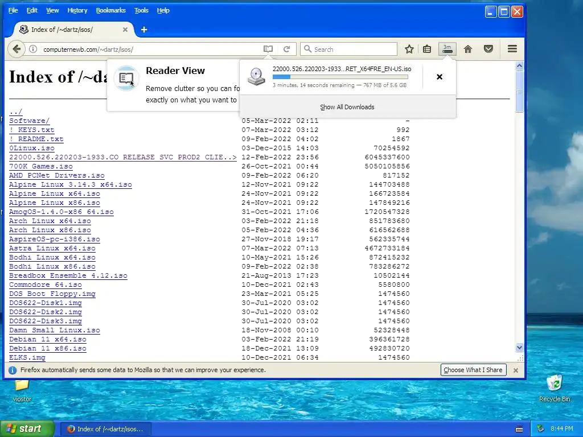Open the Recycle Bin desktop icon
This screenshot has width=583, height=437.
pos(555,389)
